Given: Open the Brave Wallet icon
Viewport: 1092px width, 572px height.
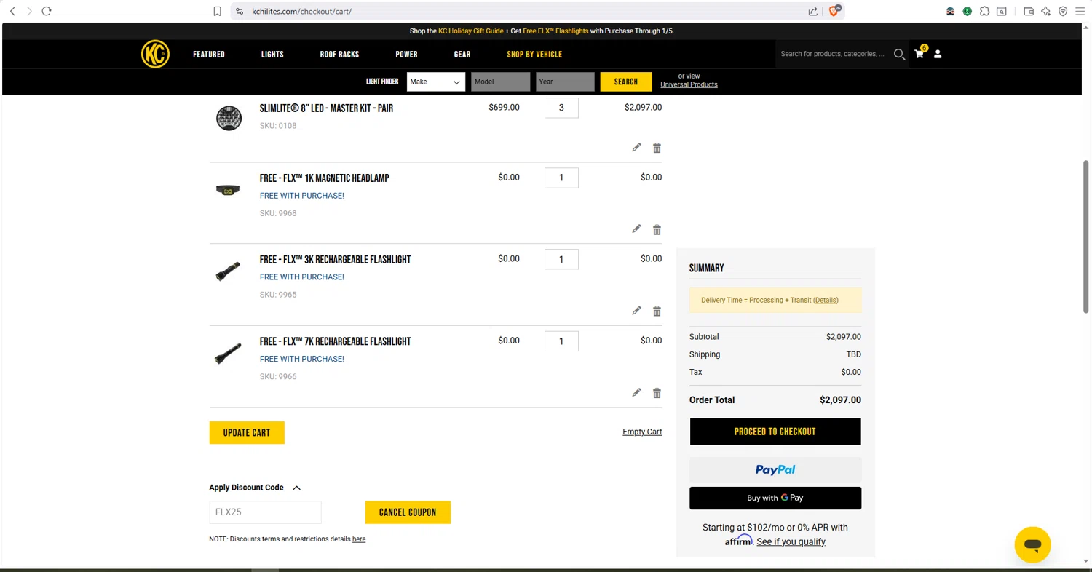Looking at the screenshot, I should [1029, 11].
